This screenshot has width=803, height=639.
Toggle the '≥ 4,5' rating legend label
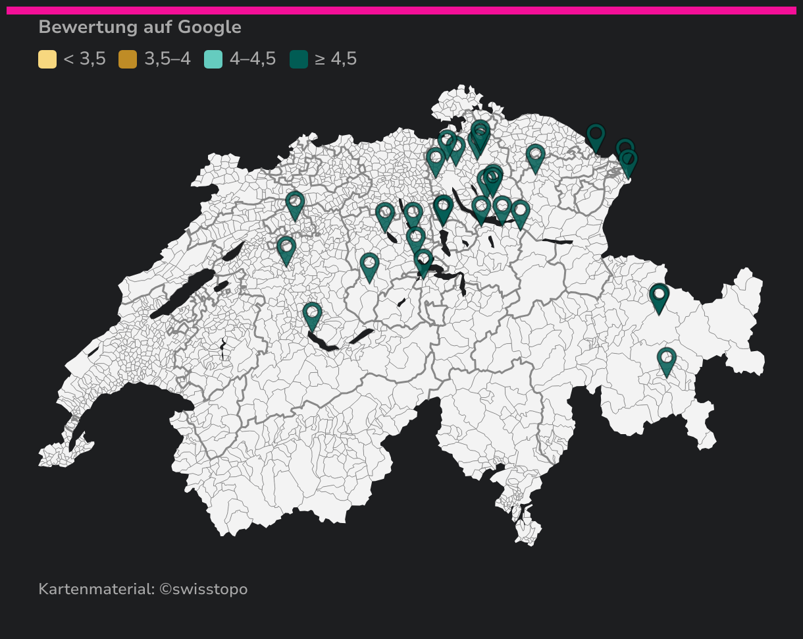click(336, 59)
